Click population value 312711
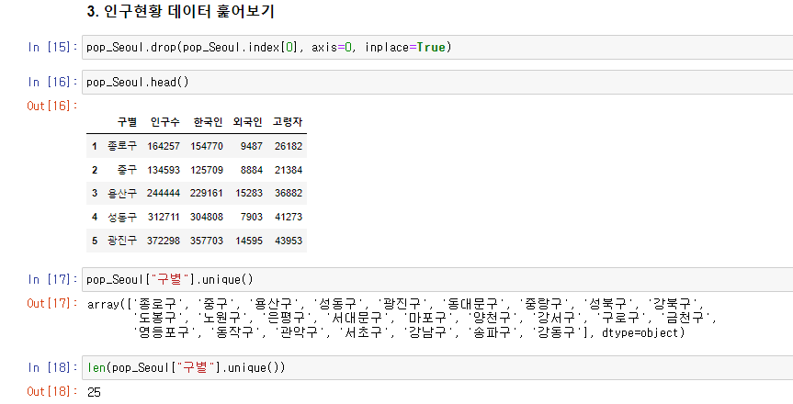This screenshot has height=404, width=793. click(x=164, y=217)
